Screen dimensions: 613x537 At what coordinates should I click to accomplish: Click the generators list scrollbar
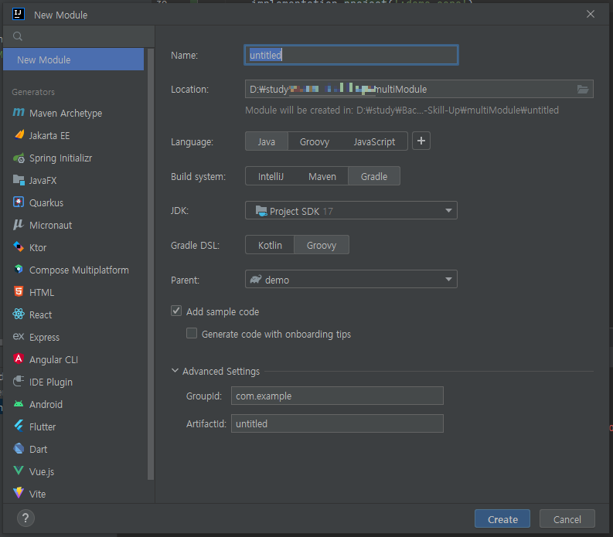[151, 263]
